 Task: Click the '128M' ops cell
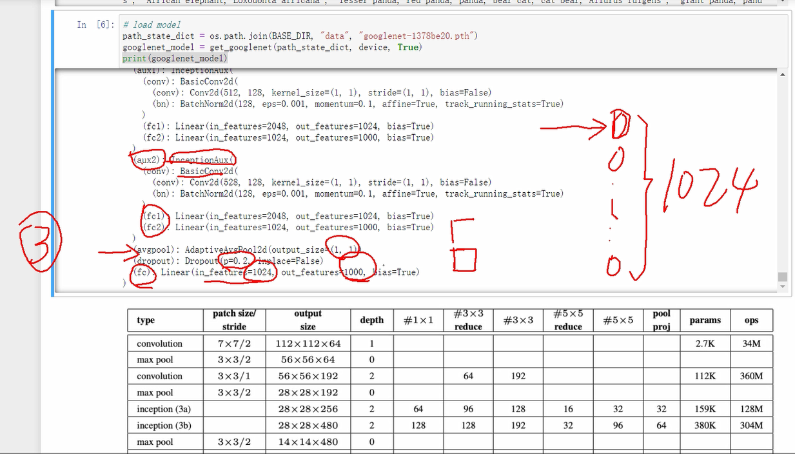pyautogui.click(x=752, y=409)
